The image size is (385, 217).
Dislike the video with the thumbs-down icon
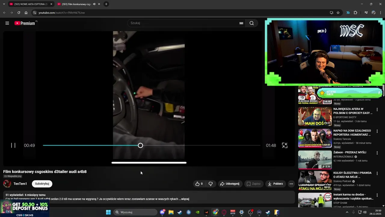(x=211, y=184)
